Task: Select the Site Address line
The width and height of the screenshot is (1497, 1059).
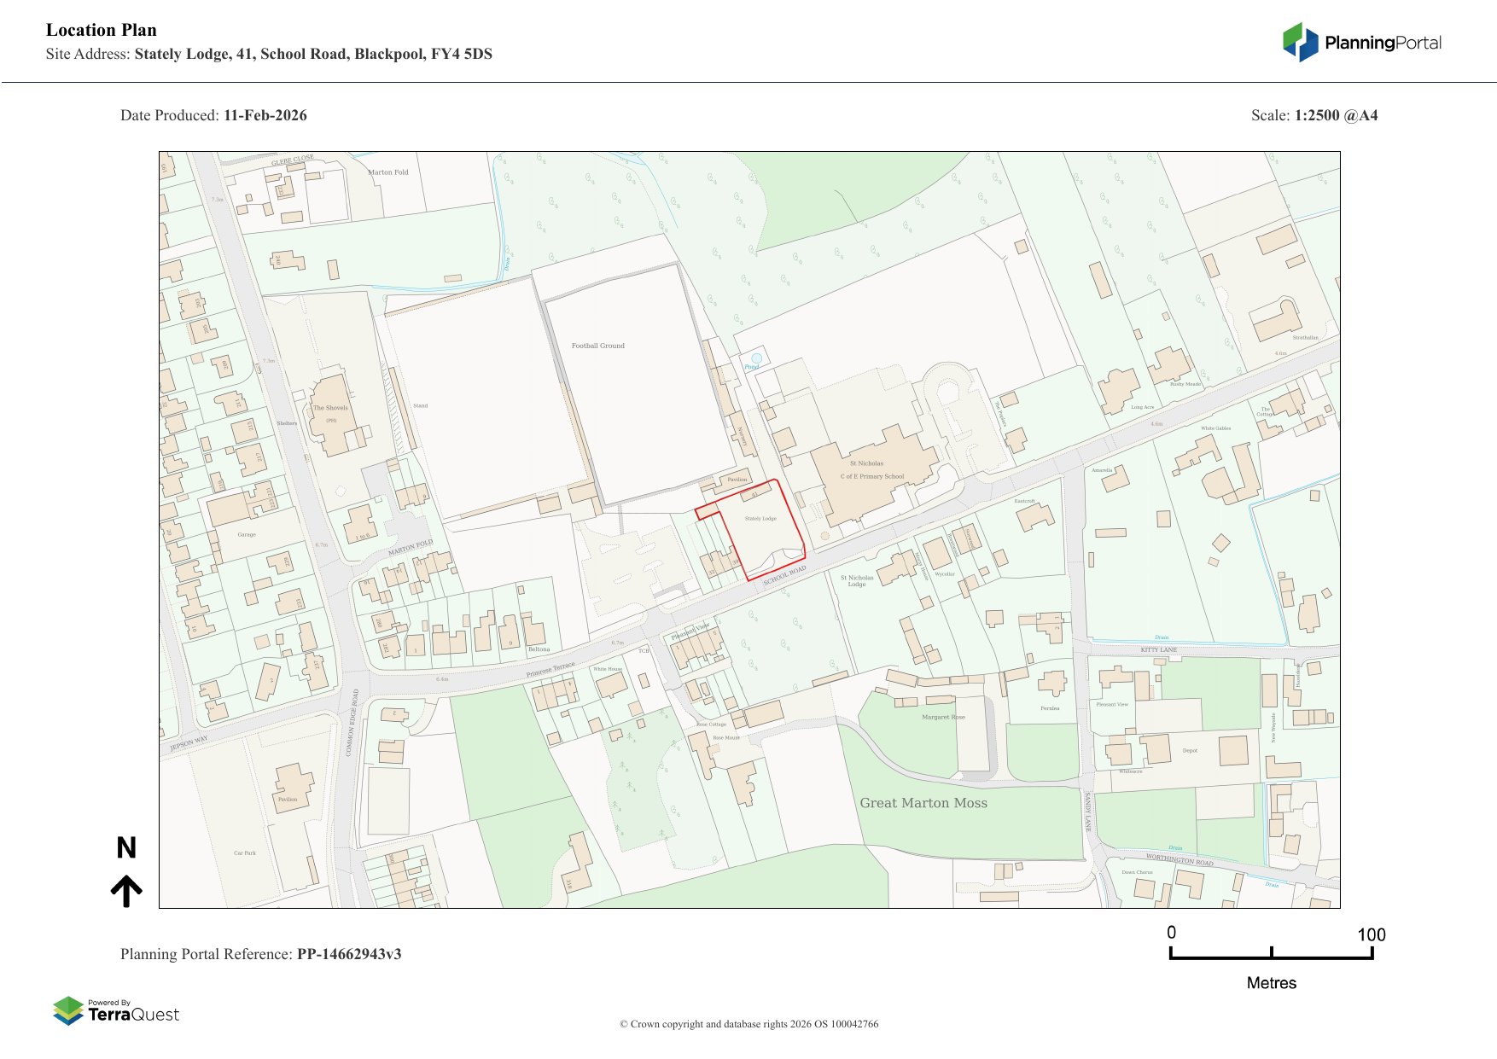Action: (x=269, y=54)
